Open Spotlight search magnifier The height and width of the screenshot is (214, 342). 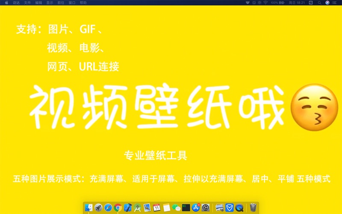pos(319,3)
